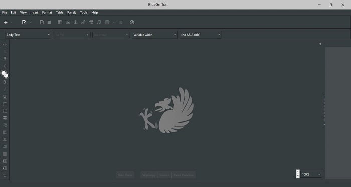The width and height of the screenshot is (351, 187).
Task: Expand the arrow next to open file icon
Action: (31, 22)
